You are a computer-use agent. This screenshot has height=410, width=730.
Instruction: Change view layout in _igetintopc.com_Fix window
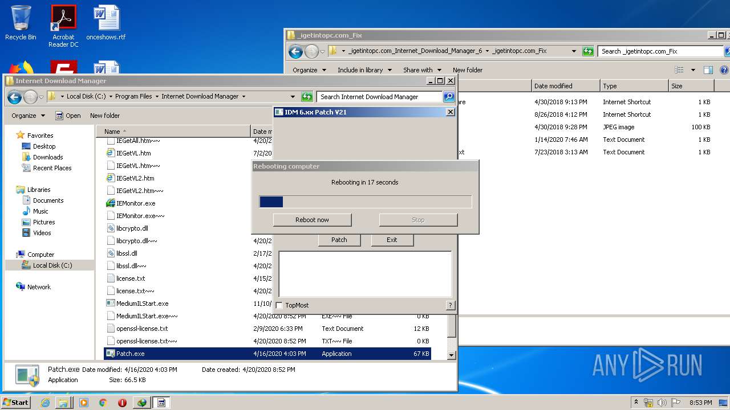(679, 70)
